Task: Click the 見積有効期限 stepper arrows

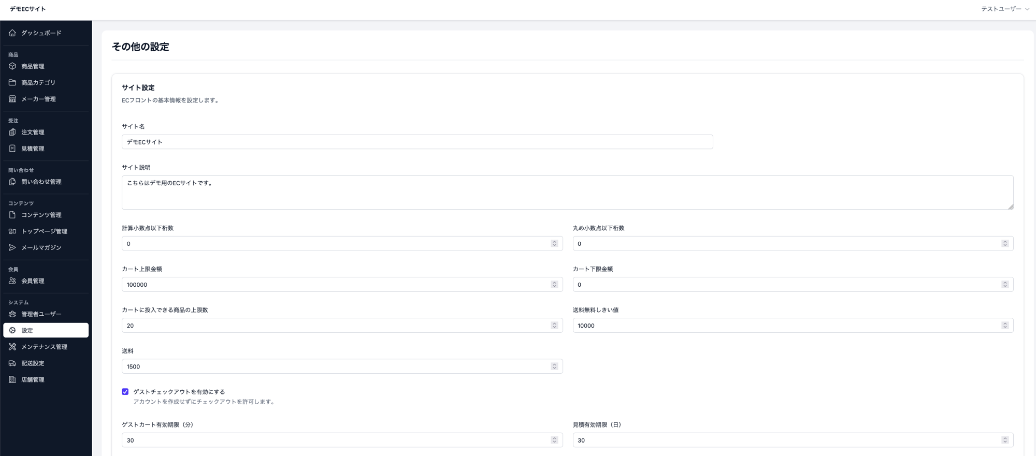Action: point(1005,440)
